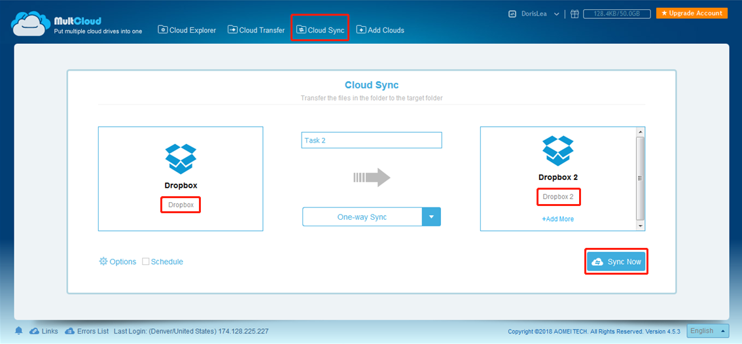Click the target Dropbox 2 logo icon
The image size is (742, 344).
click(558, 150)
